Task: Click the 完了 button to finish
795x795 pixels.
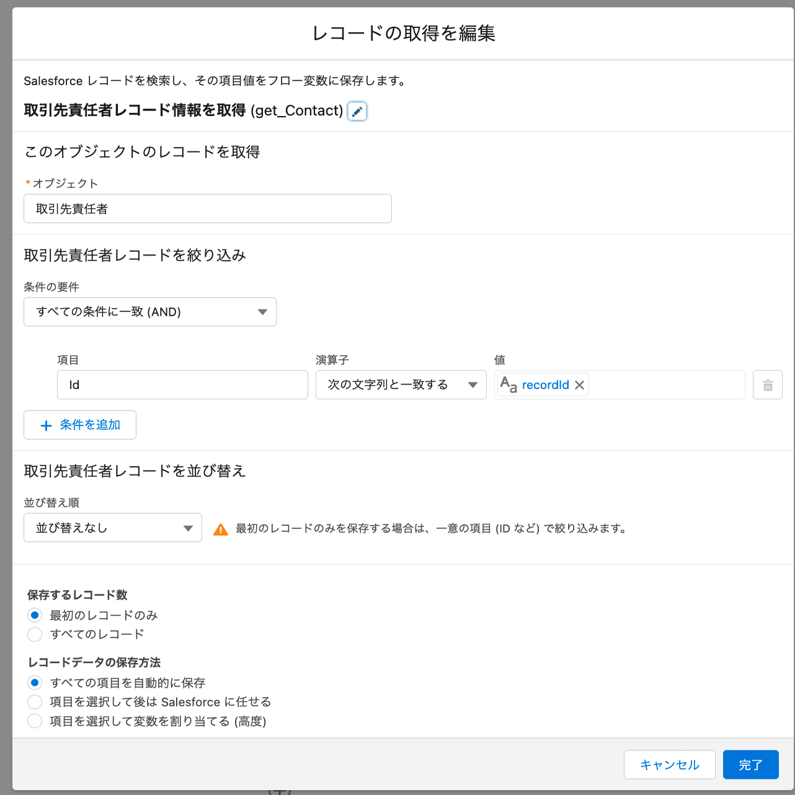Action: pos(750,765)
